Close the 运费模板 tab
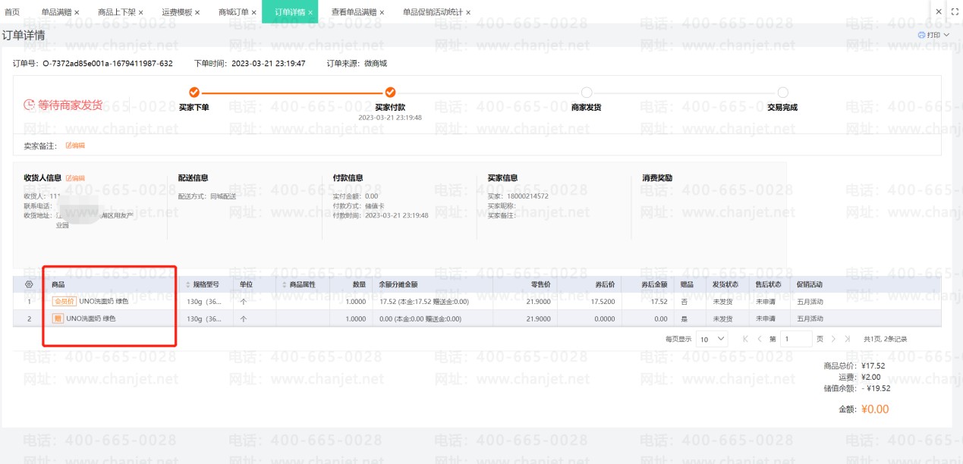 pyautogui.click(x=197, y=12)
